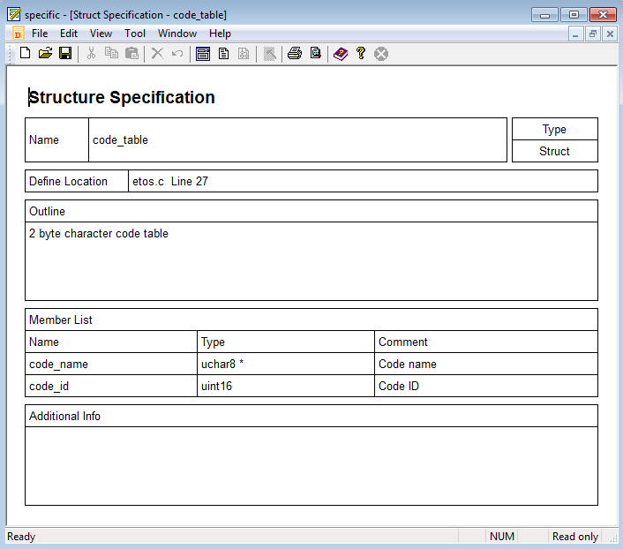Open print preview icon
The width and height of the screenshot is (623, 549).
click(316, 53)
